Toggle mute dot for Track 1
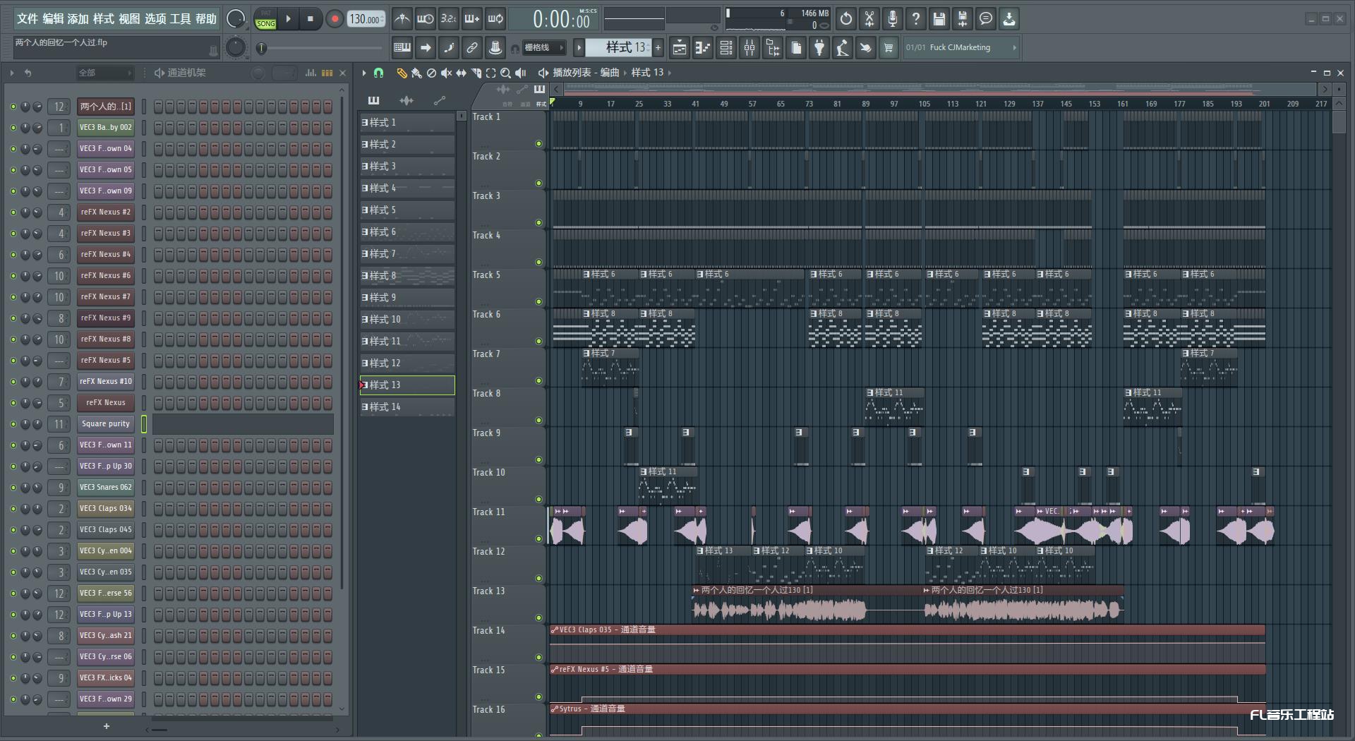 (x=538, y=144)
